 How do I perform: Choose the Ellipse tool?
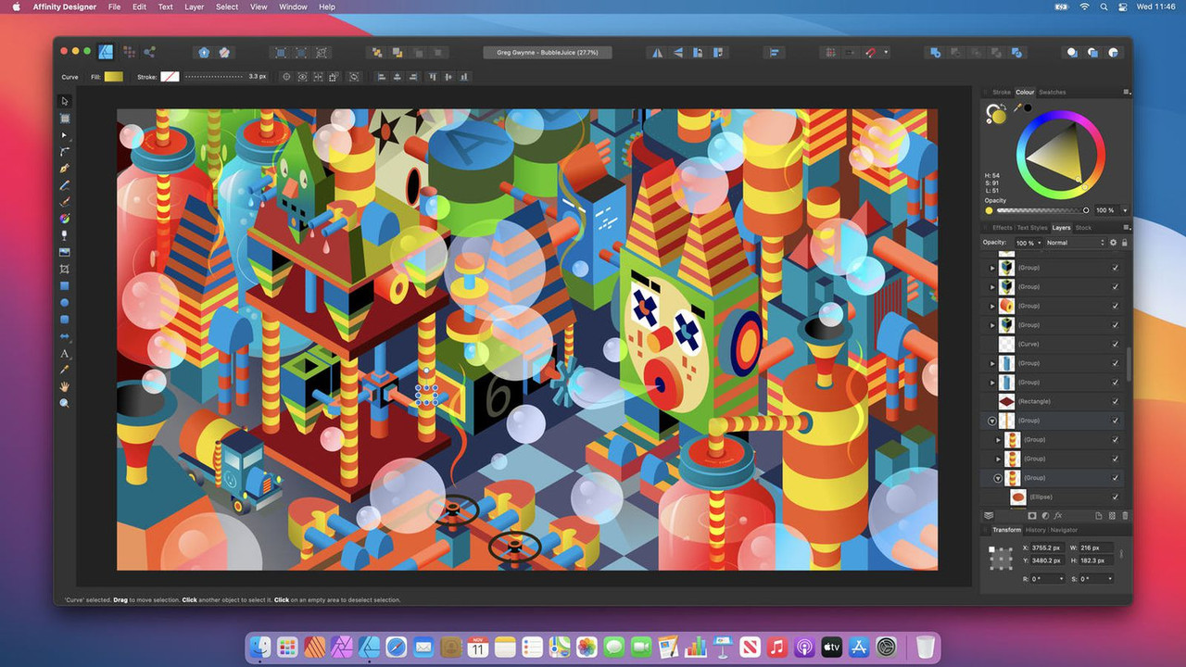coord(65,302)
